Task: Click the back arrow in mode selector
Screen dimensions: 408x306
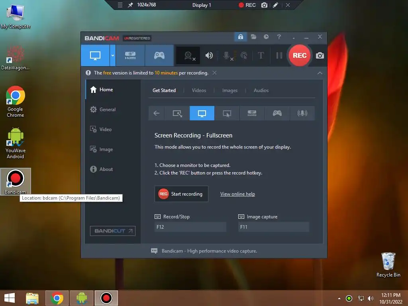Action: point(156,113)
